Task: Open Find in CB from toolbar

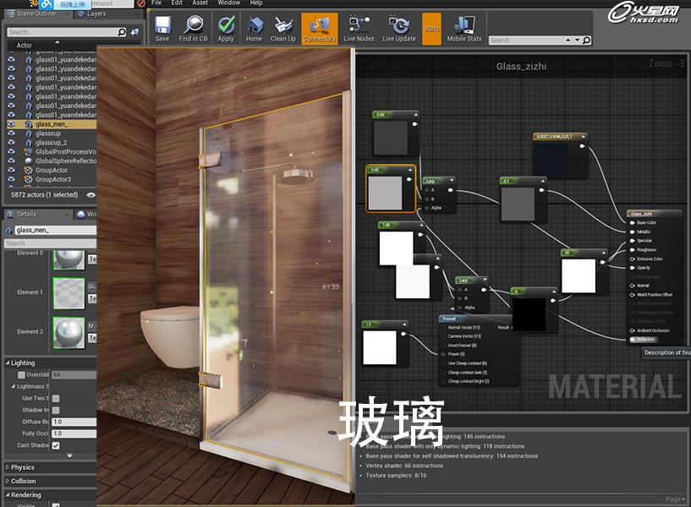Action: [x=194, y=28]
